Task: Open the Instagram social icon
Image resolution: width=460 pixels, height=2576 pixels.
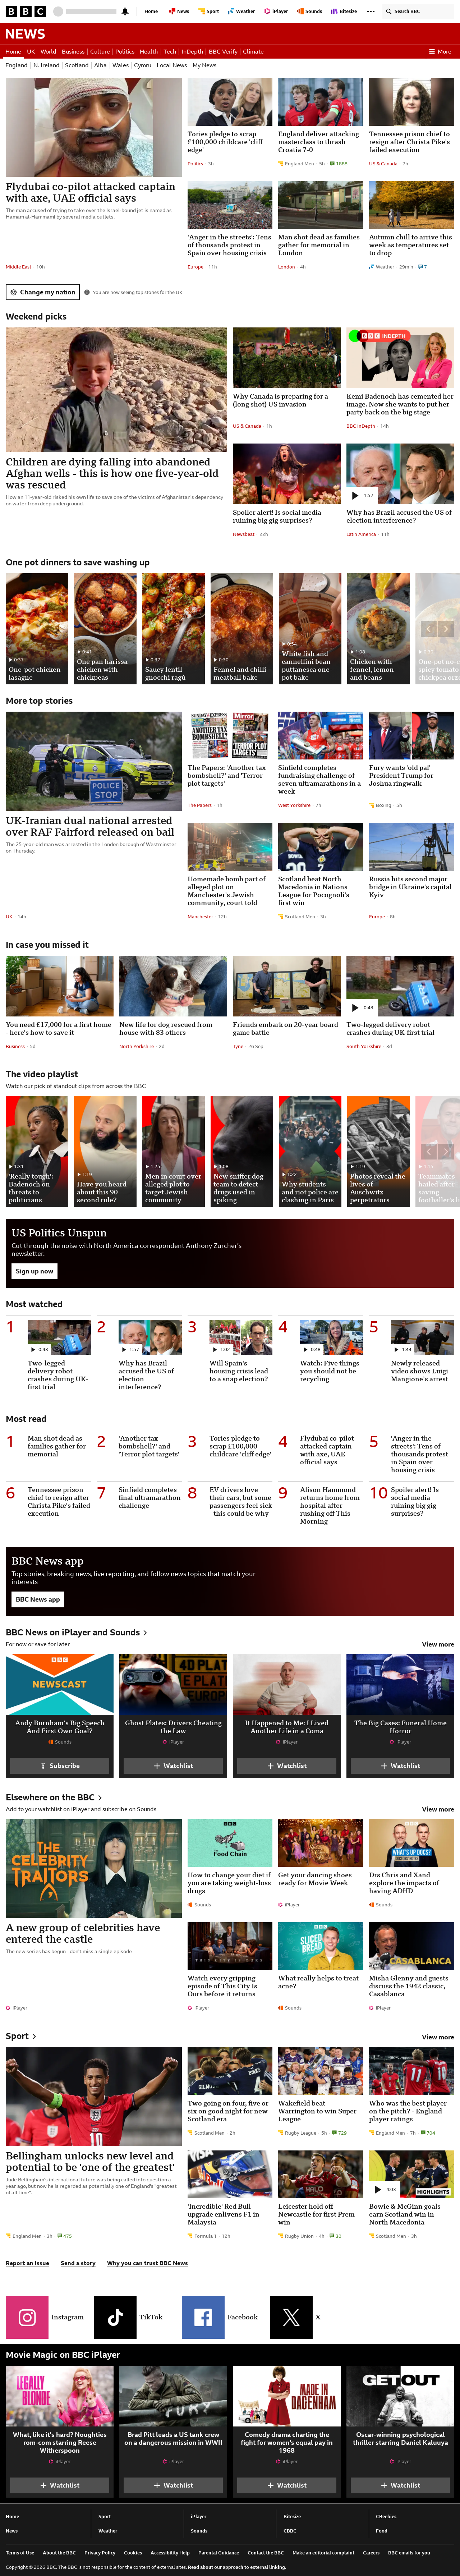Action: pos(27,2317)
